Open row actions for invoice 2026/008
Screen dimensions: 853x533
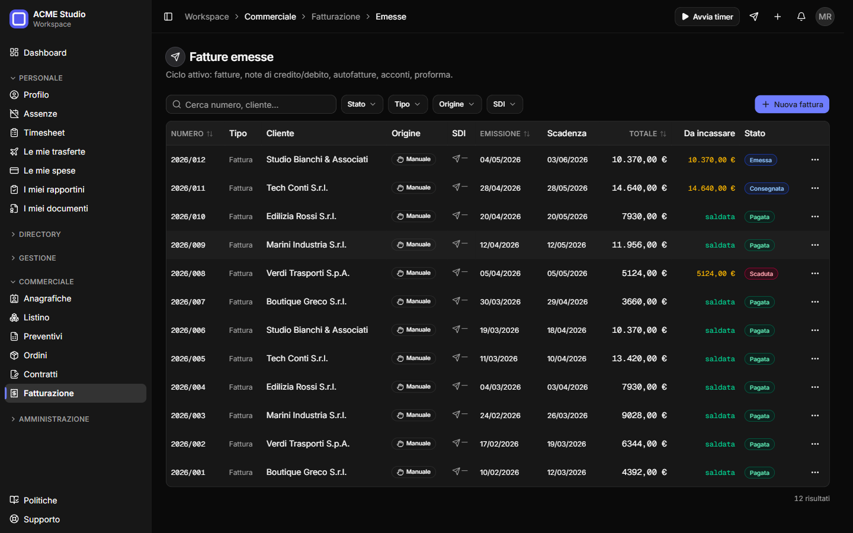[815, 274]
